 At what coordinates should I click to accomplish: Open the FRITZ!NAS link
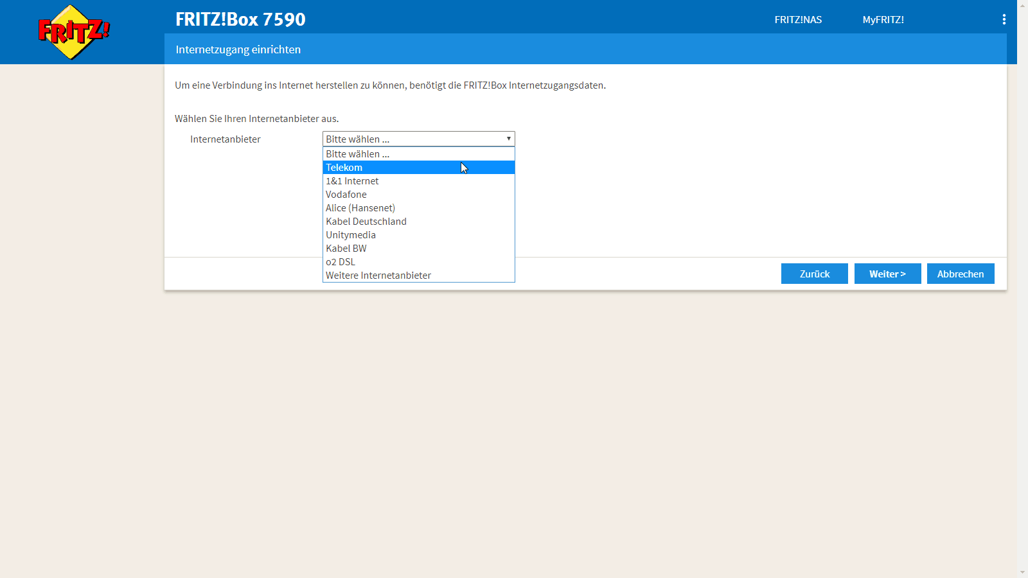point(798,20)
